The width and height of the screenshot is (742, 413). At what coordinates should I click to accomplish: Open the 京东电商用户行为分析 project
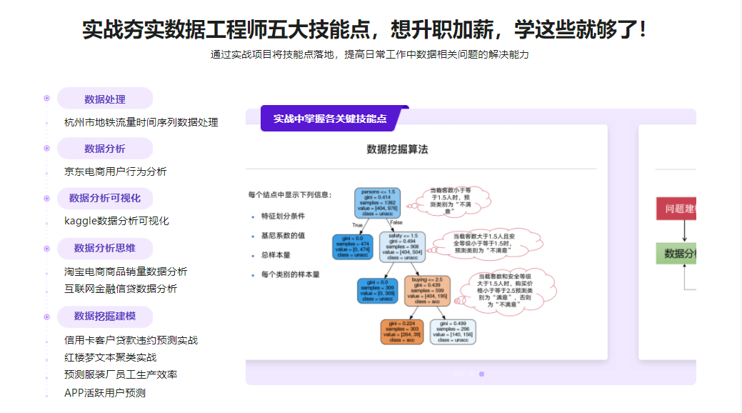pos(116,171)
